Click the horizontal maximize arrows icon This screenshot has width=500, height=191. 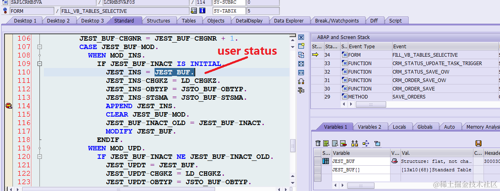(301, 73)
